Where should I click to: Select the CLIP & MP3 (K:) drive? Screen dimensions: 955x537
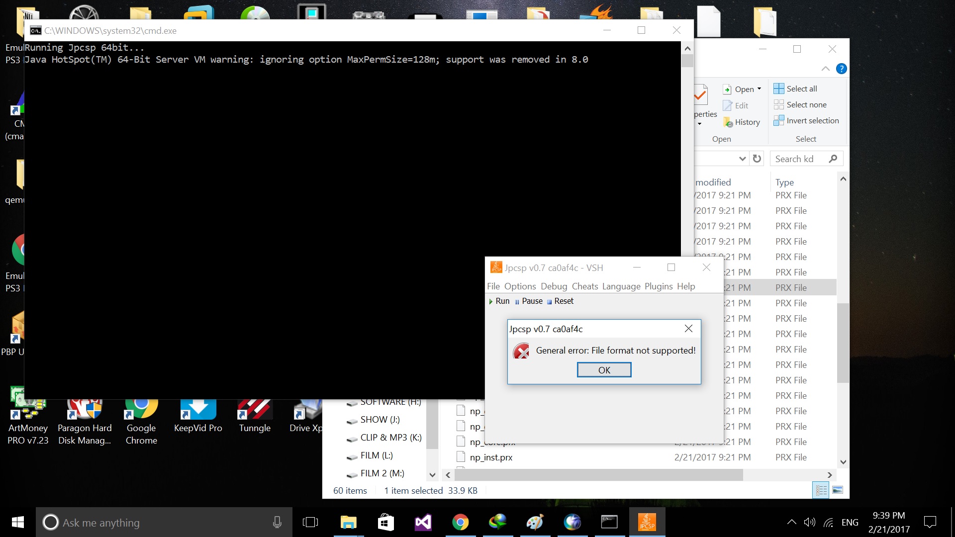(x=391, y=438)
